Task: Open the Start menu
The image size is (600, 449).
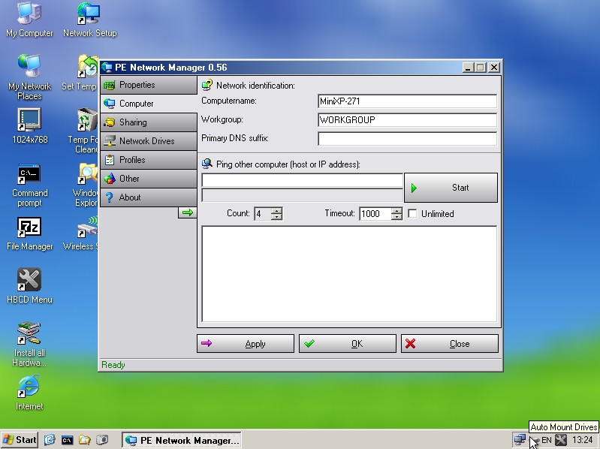Action: pos(19,440)
